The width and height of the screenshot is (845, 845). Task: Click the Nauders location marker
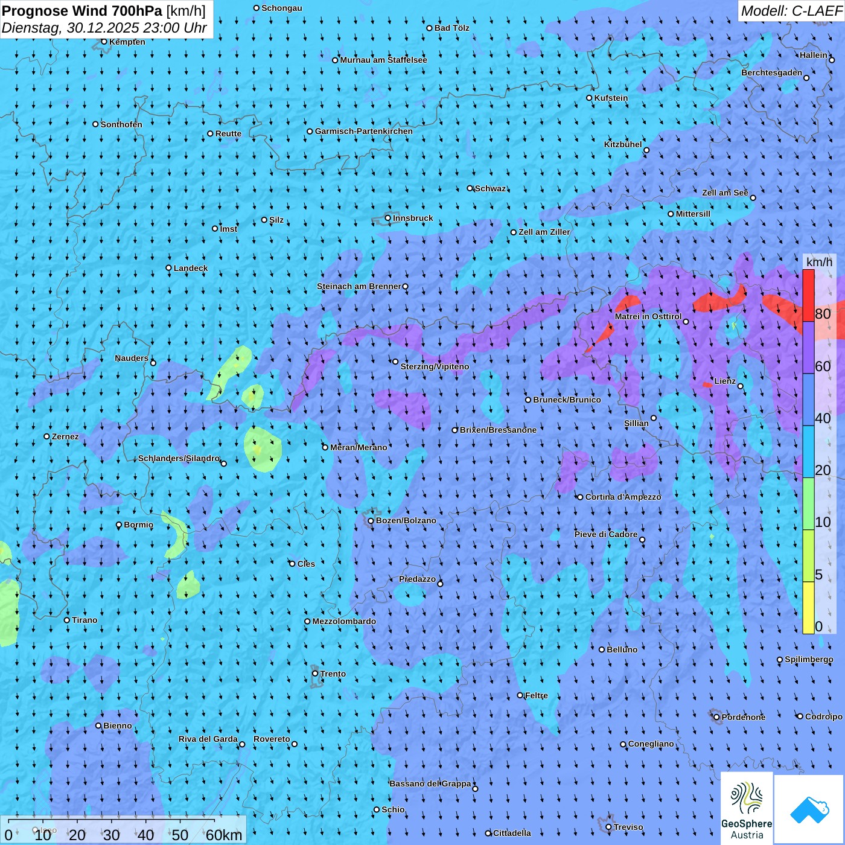point(153,363)
